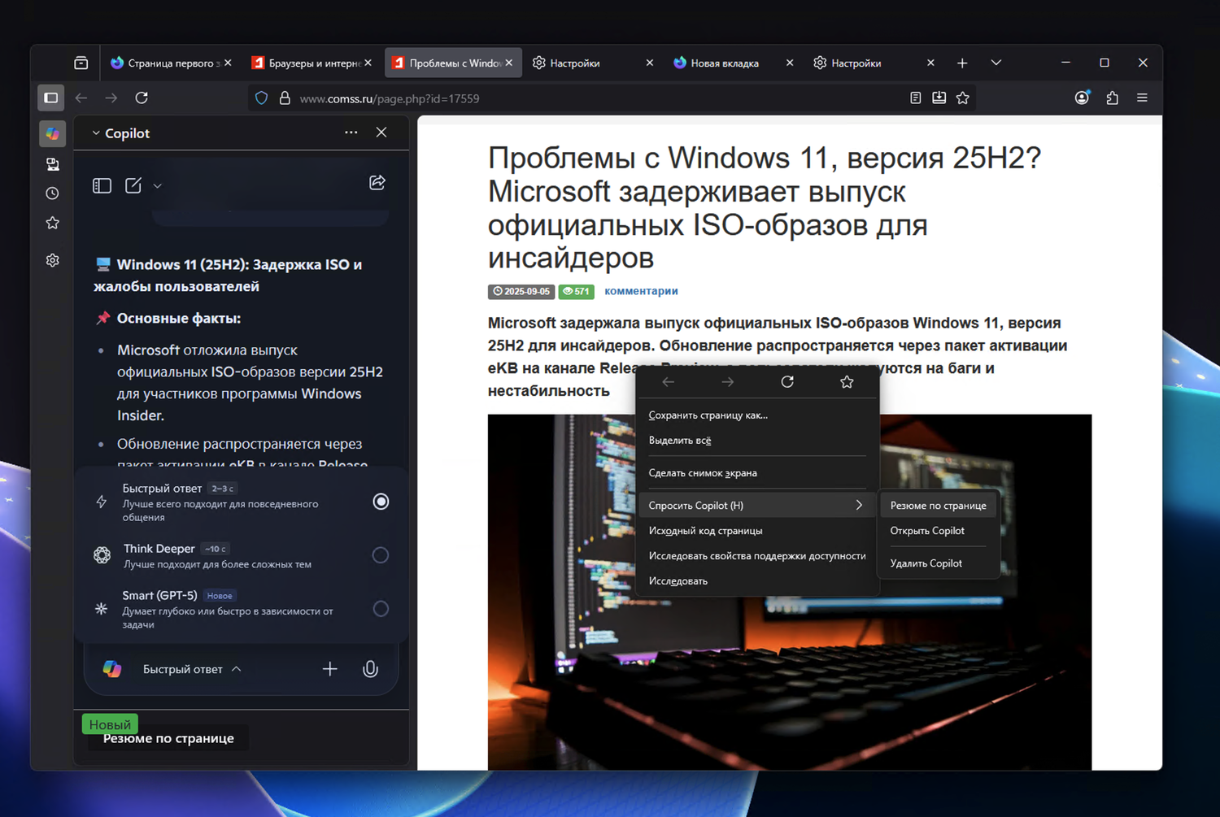Start a new Copilot chat with compose icon
The height and width of the screenshot is (817, 1220).
133,186
